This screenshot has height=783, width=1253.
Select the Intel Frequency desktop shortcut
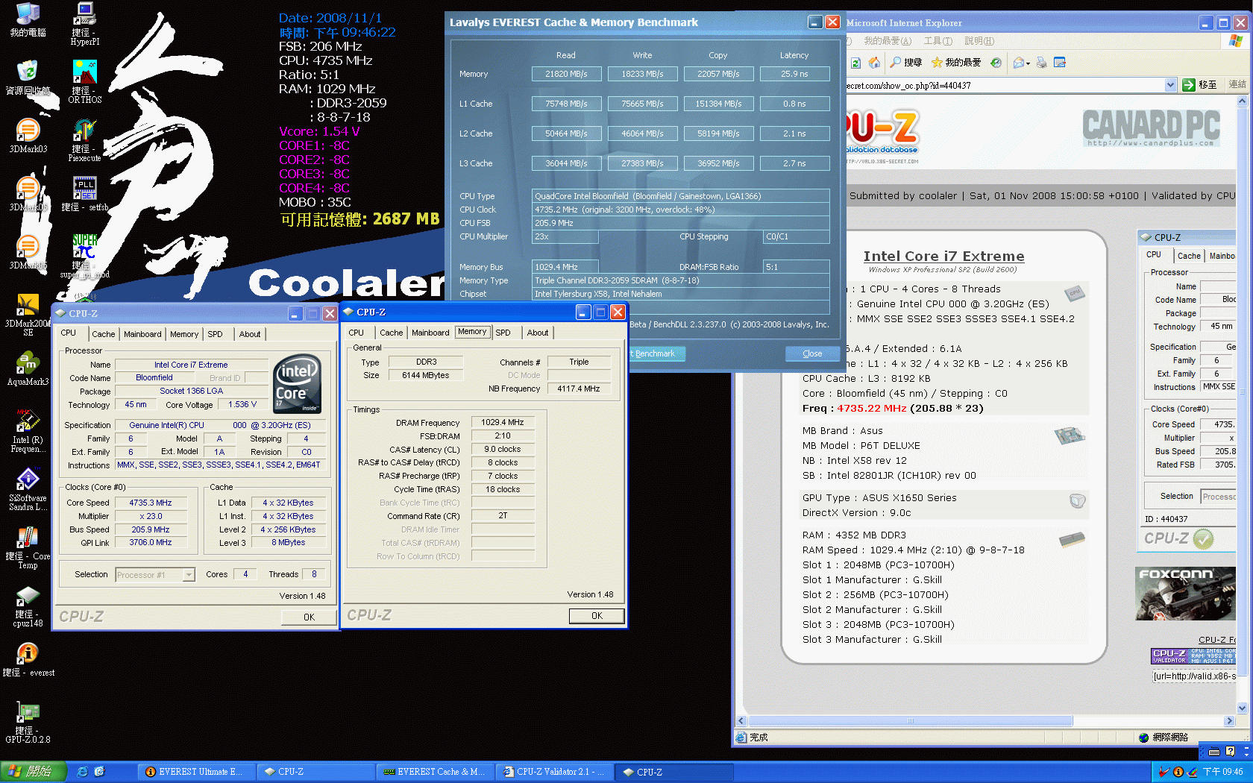pos(28,430)
